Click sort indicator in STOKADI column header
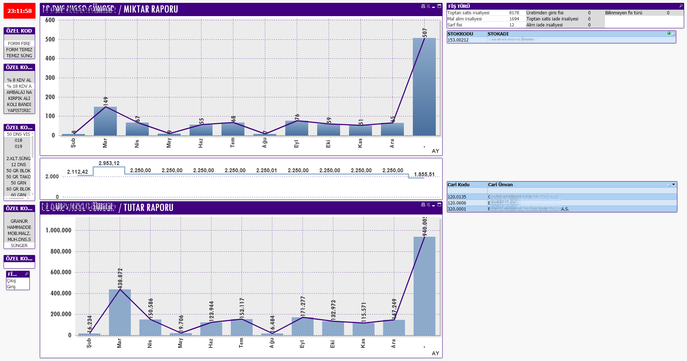The height and width of the screenshot is (361, 687). click(673, 34)
